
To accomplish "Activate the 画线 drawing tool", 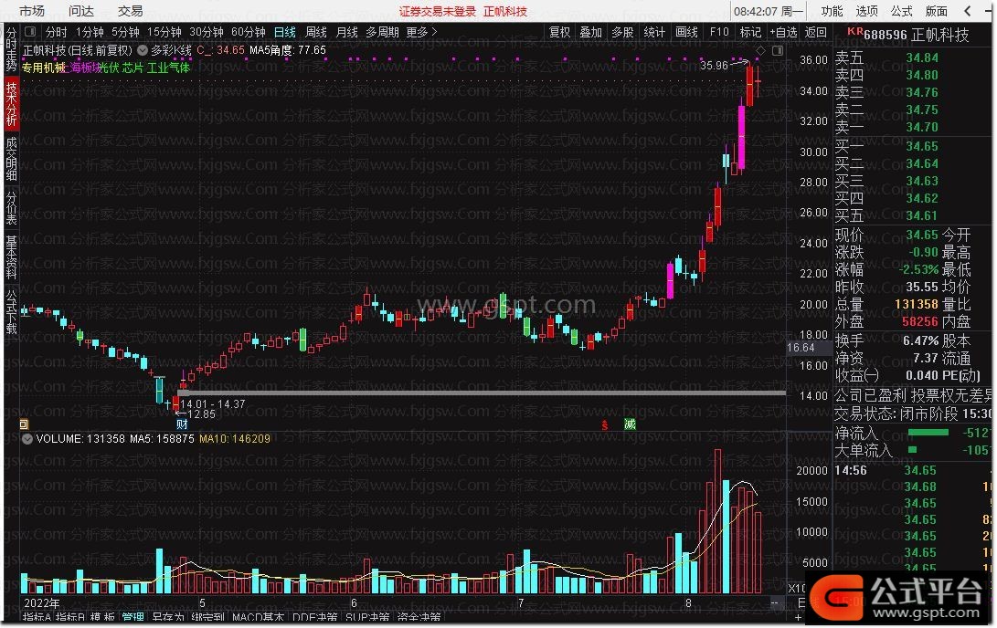I will click(686, 32).
